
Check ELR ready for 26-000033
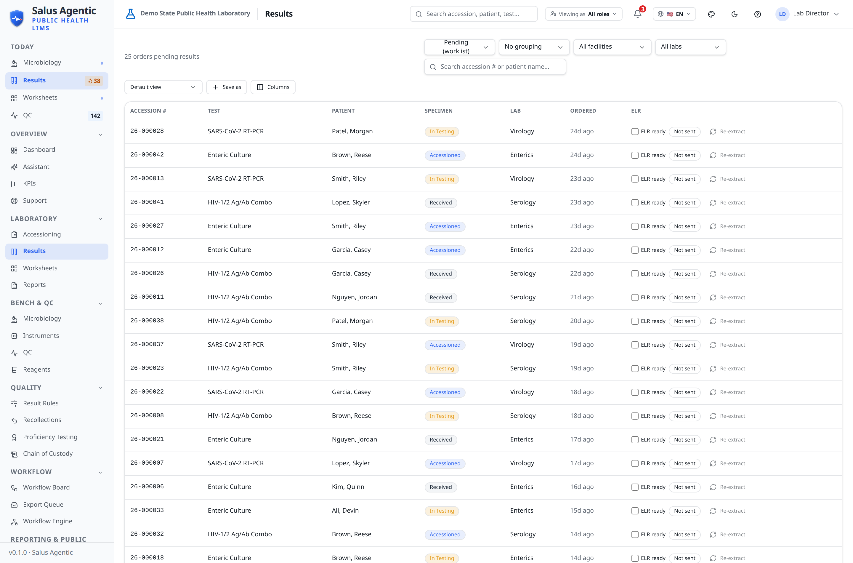(635, 511)
